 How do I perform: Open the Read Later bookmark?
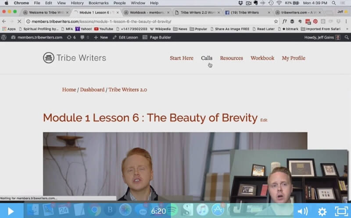(x=264, y=29)
